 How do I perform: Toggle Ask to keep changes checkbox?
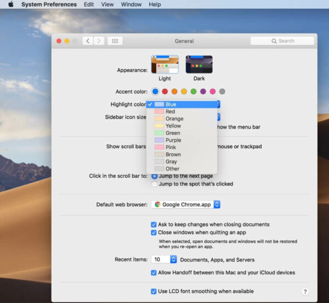(154, 225)
